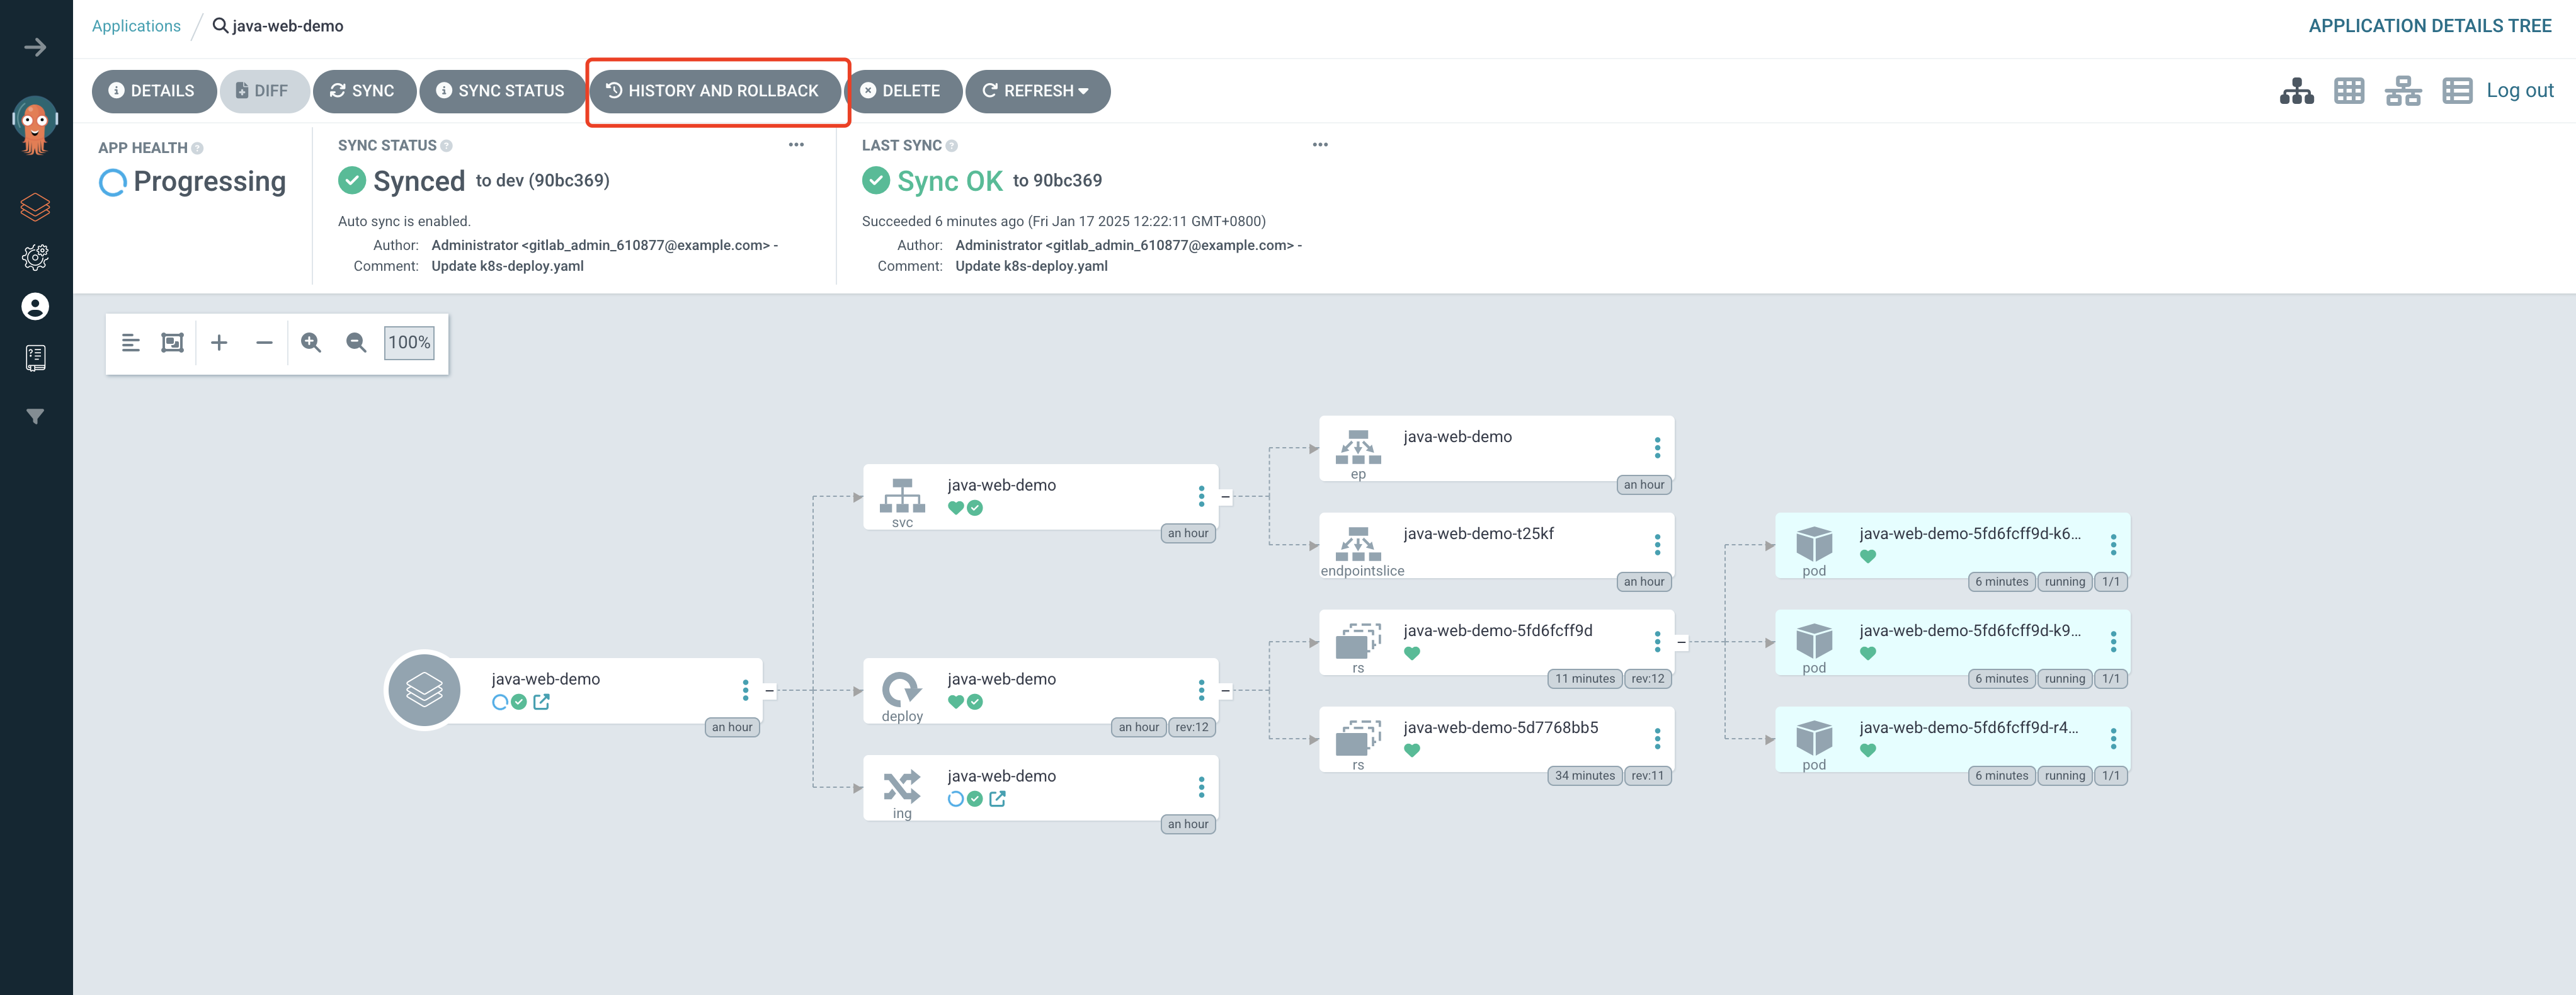
Task: Toggle the sidebar expand arrow
Action: (x=35, y=47)
